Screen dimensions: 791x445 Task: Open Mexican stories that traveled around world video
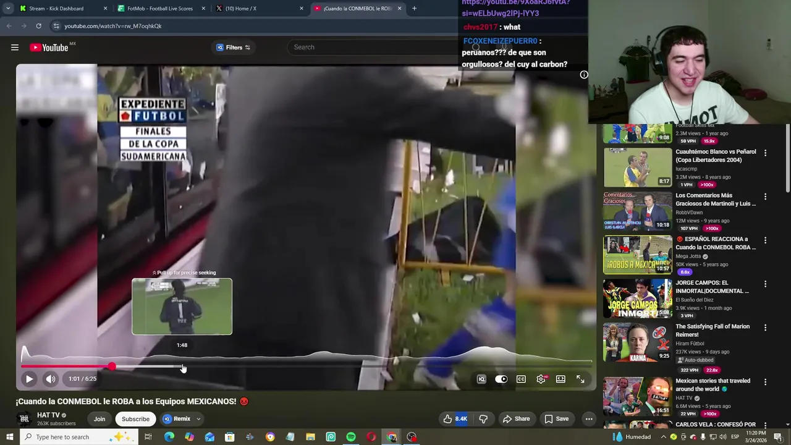pyautogui.click(x=638, y=396)
